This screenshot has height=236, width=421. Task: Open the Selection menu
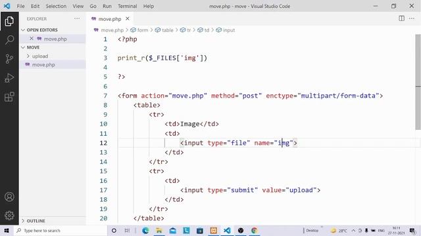56,6
